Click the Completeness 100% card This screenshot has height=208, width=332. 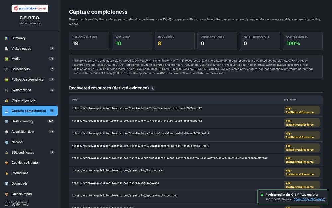303,41
